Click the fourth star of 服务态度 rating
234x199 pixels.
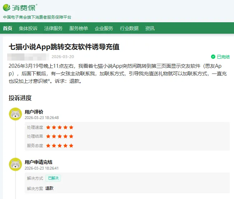65,146
